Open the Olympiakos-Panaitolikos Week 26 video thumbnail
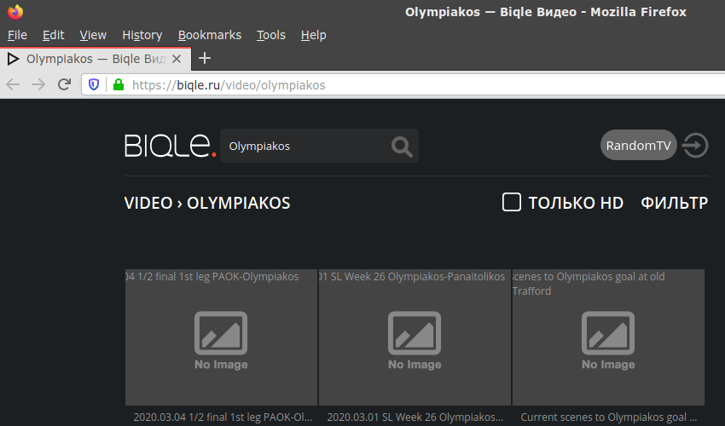The height and width of the screenshot is (426, 725). click(415, 337)
